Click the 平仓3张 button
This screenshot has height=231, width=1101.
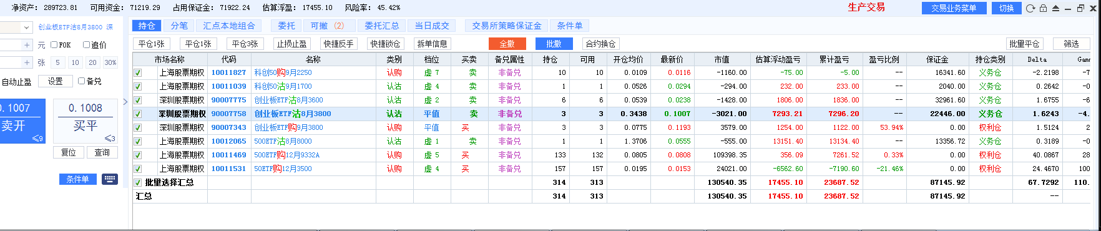245,44
